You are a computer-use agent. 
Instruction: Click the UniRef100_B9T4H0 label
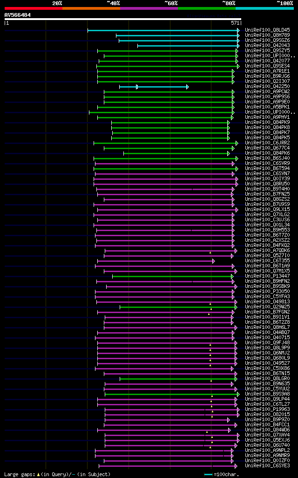[x=268, y=189]
